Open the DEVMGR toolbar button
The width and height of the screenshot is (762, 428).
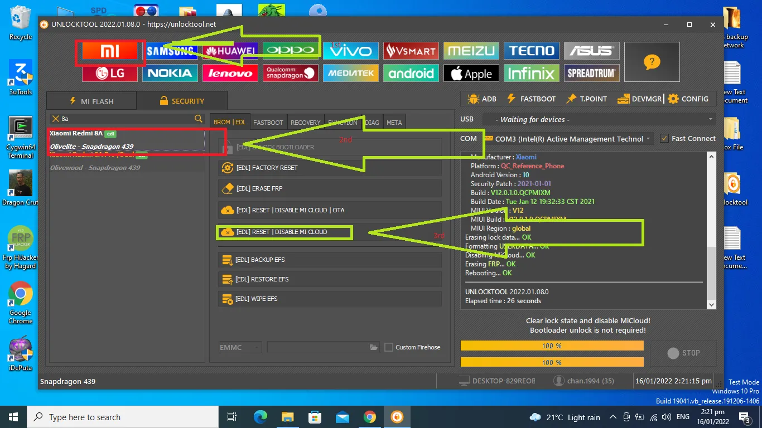(x=639, y=99)
